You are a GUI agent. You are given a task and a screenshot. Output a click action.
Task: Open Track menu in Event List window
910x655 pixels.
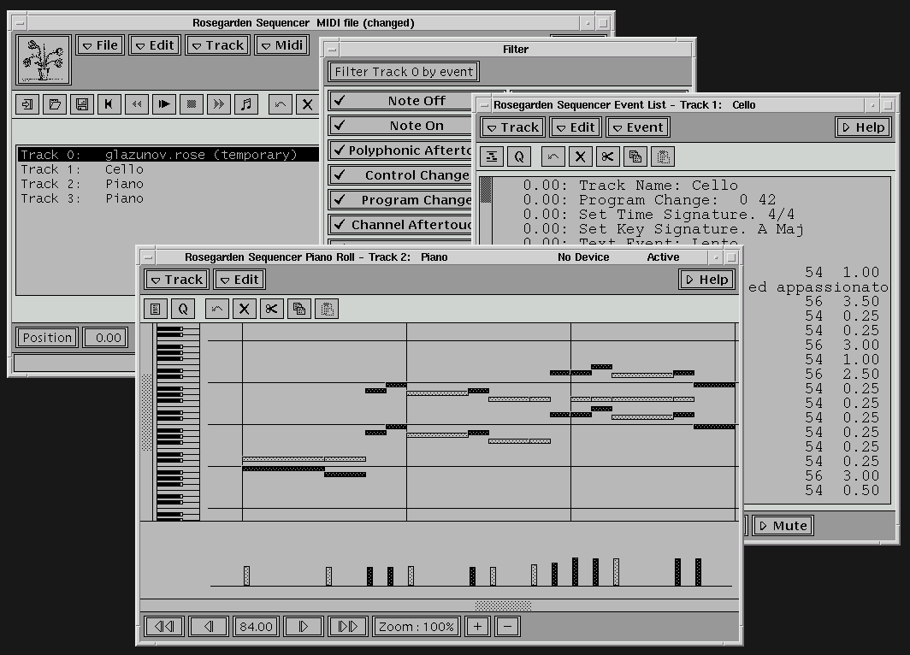point(513,127)
